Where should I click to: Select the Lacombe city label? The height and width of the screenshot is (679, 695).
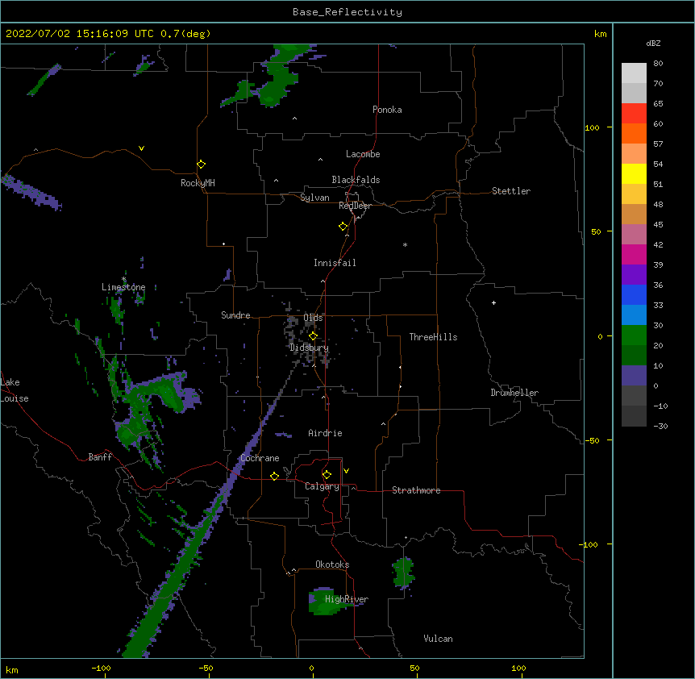[363, 154]
